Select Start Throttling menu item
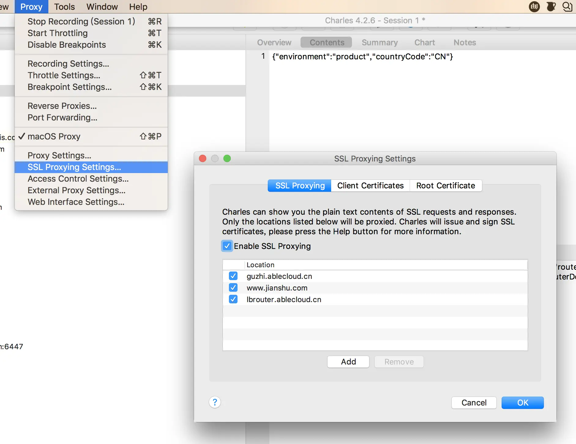The width and height of the screenshot is (576, 444). [x=91, y=33]
